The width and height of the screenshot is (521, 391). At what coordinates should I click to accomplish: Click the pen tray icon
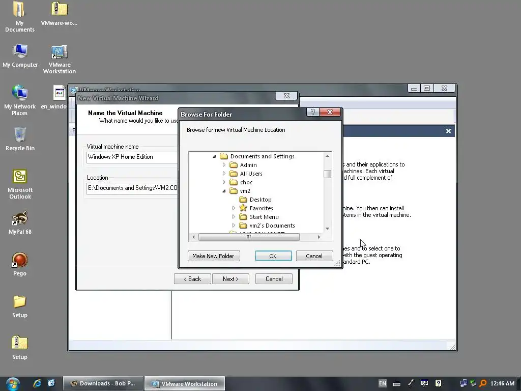[x=411, y=383]
